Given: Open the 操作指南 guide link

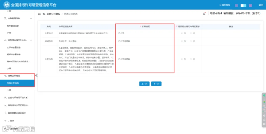Looking at the screenshot, I should [225, 5].
